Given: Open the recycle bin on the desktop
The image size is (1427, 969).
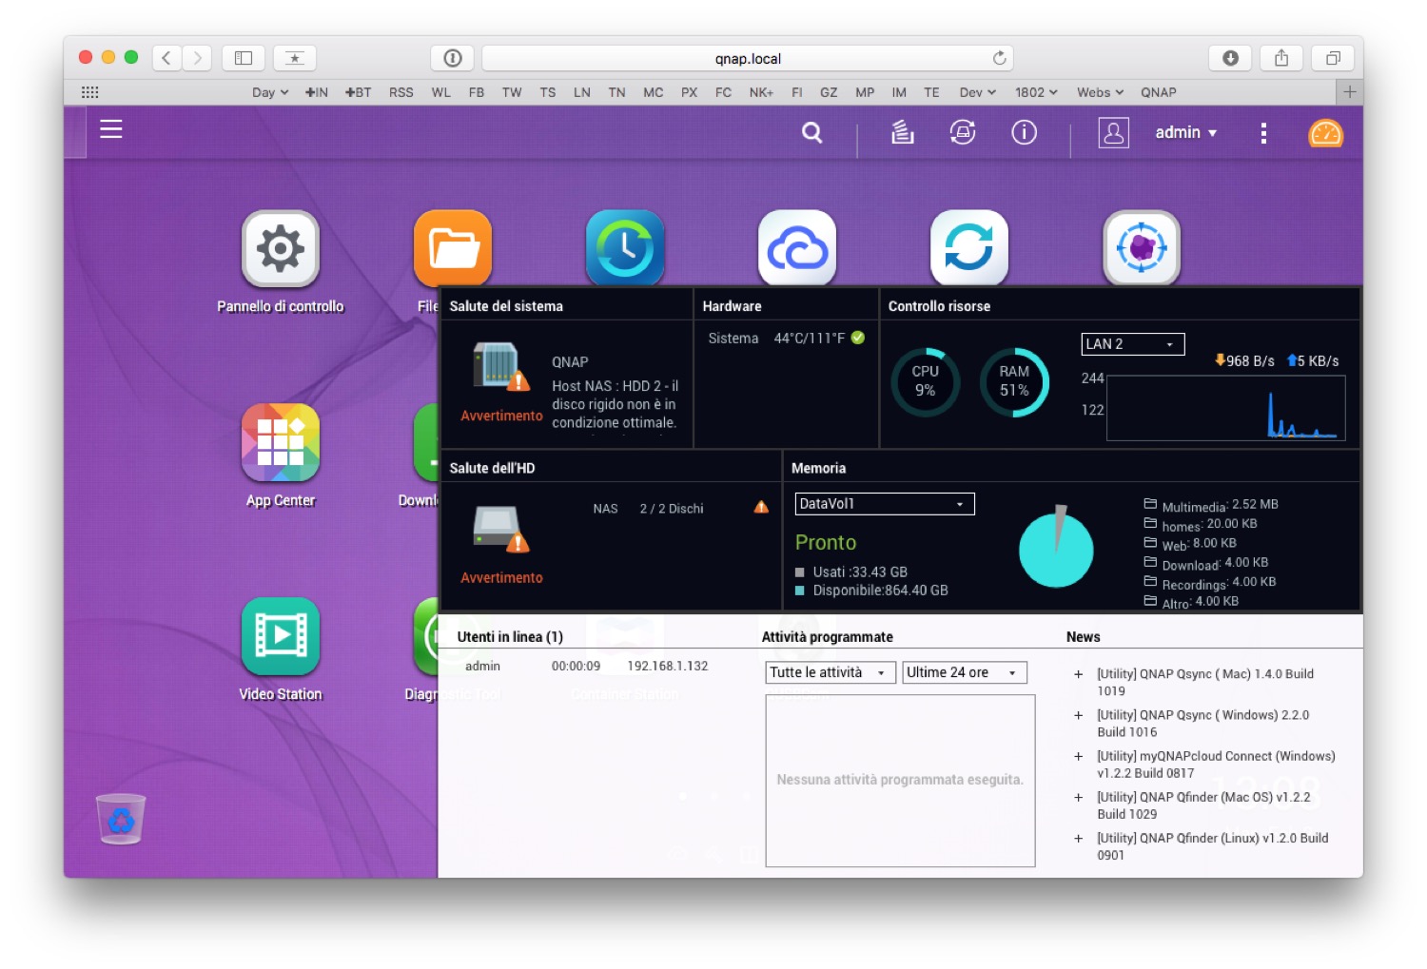Looking at the screenshot, I should 121,819.
